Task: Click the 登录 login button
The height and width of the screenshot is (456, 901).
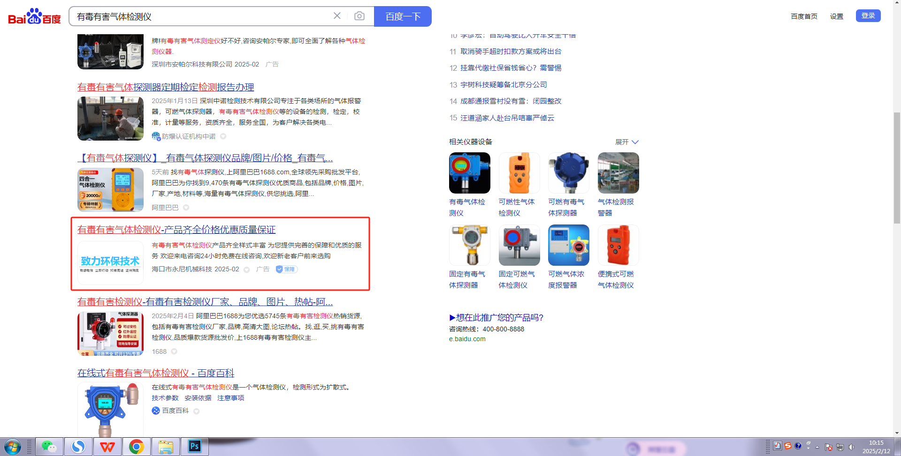Action: click(868, 16)
